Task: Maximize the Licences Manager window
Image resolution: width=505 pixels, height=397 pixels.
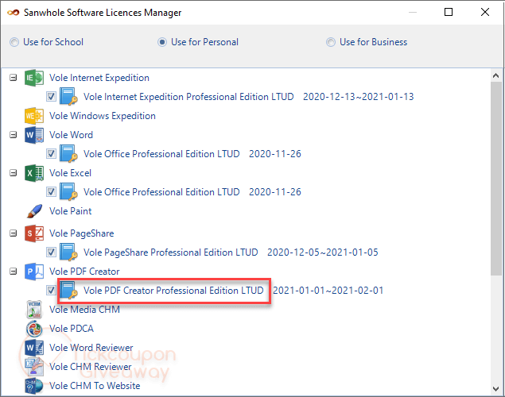Action: pos(449,12)
